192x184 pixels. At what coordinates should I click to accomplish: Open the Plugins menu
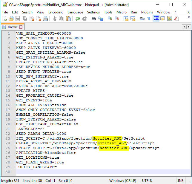[147, 12]
